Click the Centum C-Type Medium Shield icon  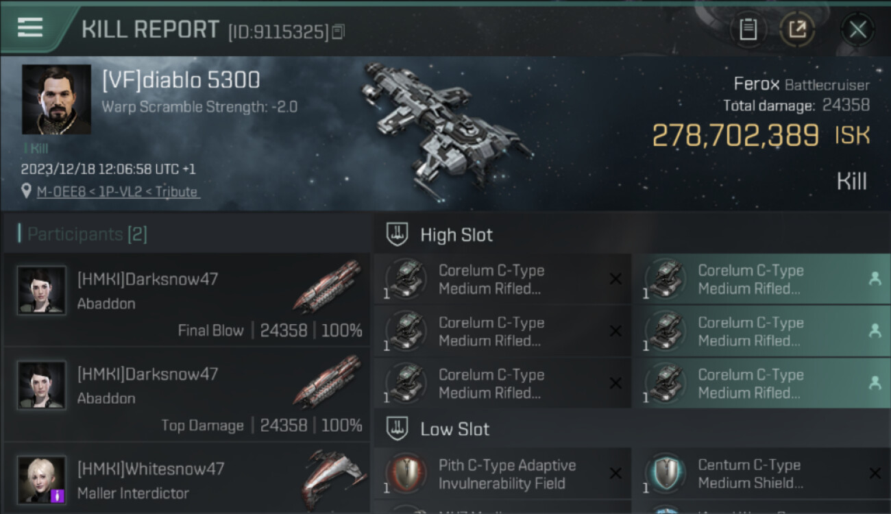coord(665,474)
